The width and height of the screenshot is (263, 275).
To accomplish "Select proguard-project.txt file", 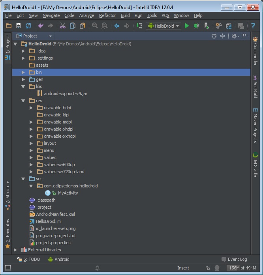I will (x=56, y=236).
